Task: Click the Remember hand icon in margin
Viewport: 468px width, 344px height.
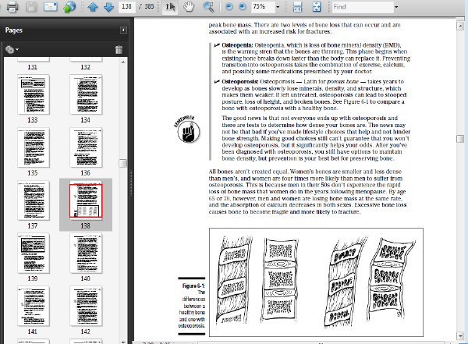Action: (x=187, y=129)
